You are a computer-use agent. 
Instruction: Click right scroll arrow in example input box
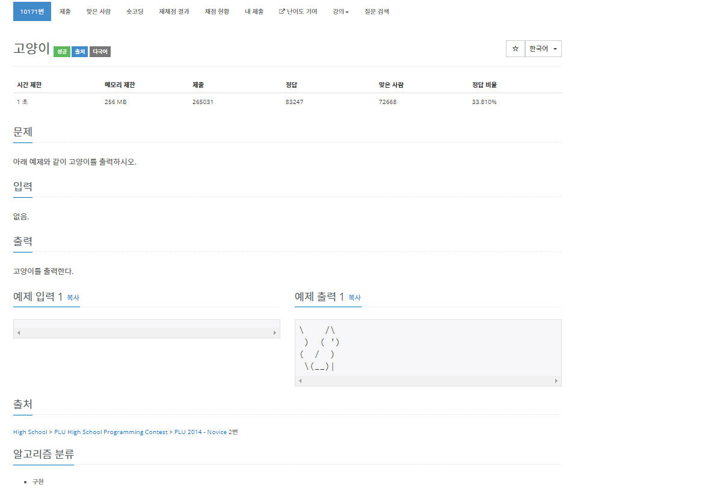274,332
